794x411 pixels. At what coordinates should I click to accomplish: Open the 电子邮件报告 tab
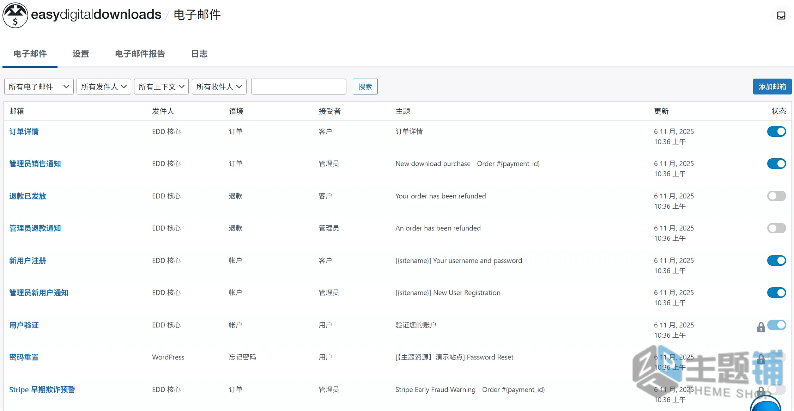point(140,54)
